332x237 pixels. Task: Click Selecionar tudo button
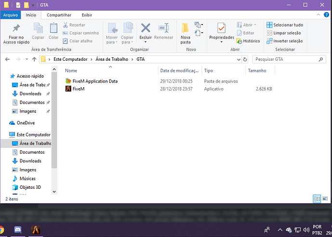point(284,25)
